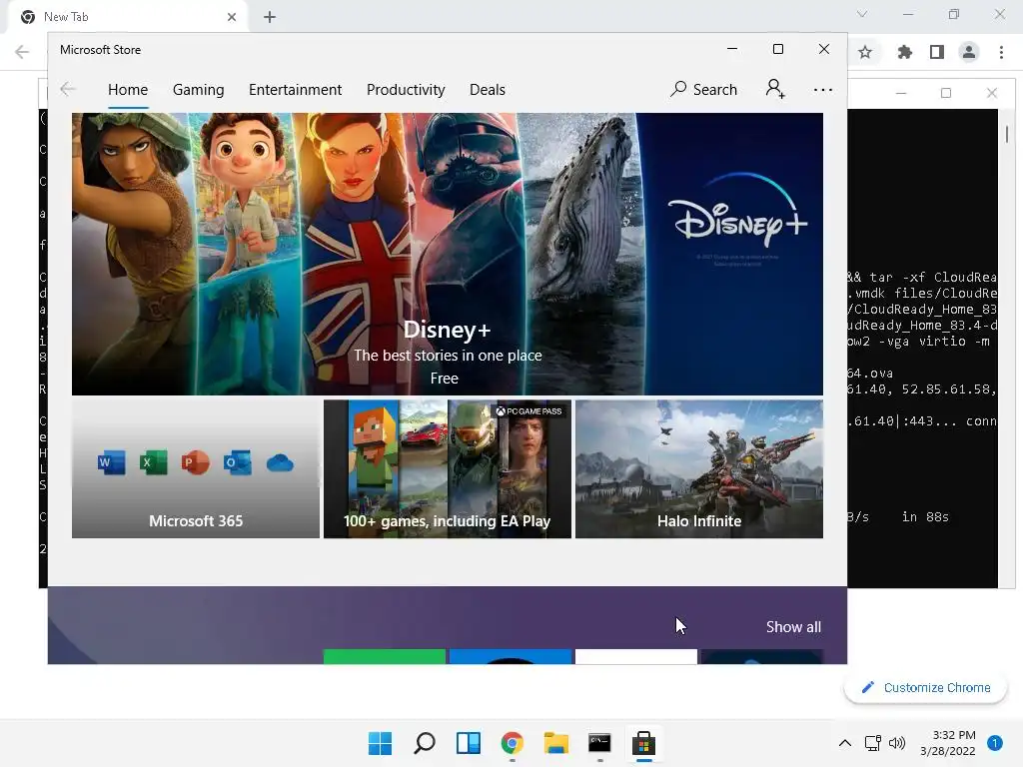Click the Show all link
Image resolution: width=1023 pixels, height=767 pixels.
tap(793, 627)
